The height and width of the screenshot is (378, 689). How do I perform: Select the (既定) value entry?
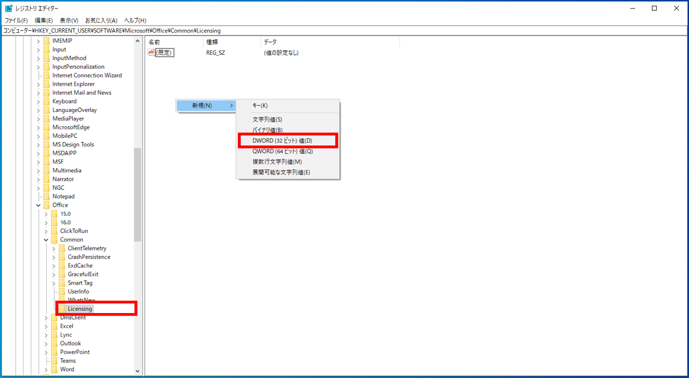pos(164,53)
